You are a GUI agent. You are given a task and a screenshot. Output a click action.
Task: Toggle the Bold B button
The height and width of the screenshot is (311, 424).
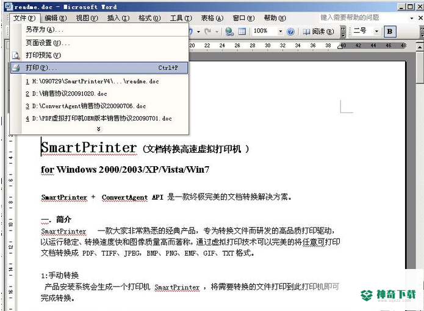pyautogui.click(x=390, y=32)
